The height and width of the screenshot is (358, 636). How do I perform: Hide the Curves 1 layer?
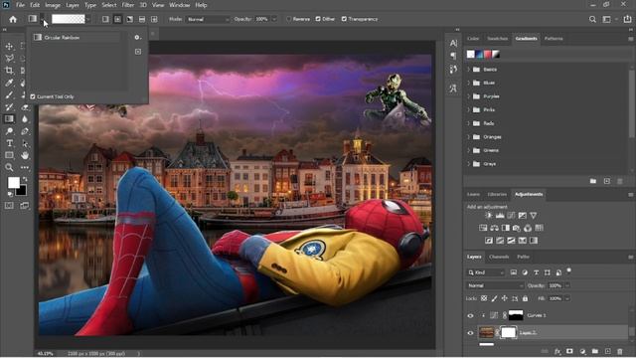pyautogui.click(x=470, y=315)
